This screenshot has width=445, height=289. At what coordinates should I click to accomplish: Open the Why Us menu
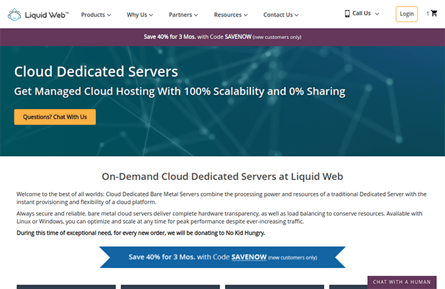(140, 14)
